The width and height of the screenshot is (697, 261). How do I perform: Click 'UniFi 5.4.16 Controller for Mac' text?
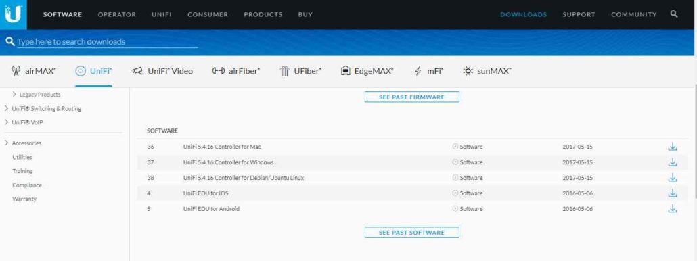pos(222,147)
